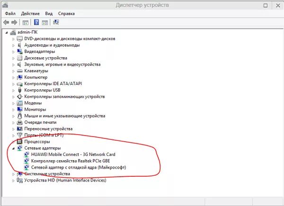Click the Компьютер category icon

pyautogui.click(x=19, y=77)
